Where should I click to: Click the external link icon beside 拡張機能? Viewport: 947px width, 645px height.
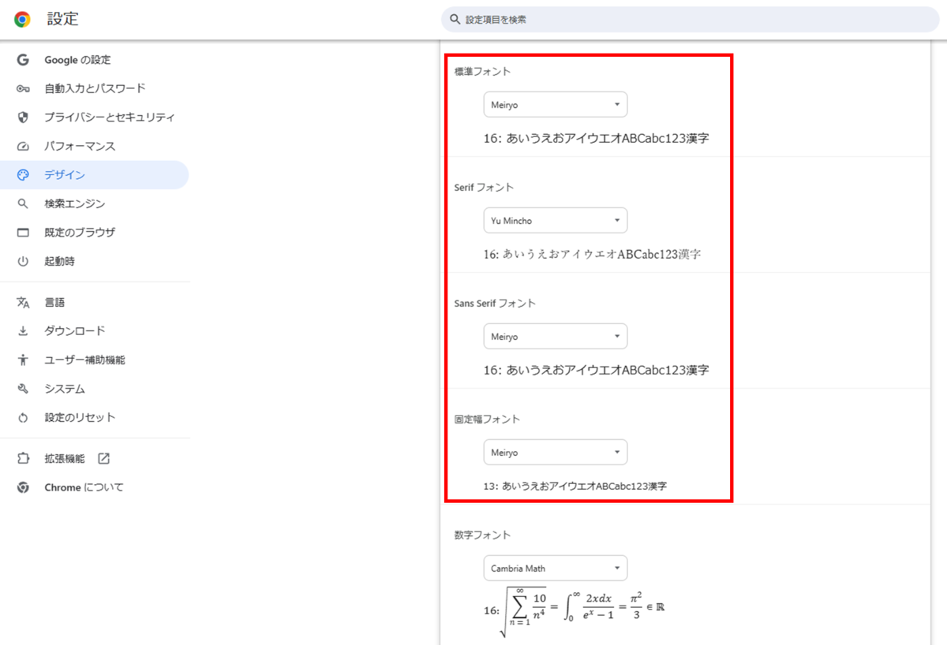tap(103, 459)
